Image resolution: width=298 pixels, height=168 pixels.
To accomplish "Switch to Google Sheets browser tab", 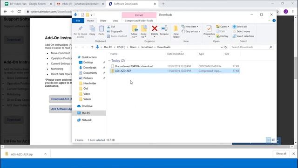I will [28, 4].
